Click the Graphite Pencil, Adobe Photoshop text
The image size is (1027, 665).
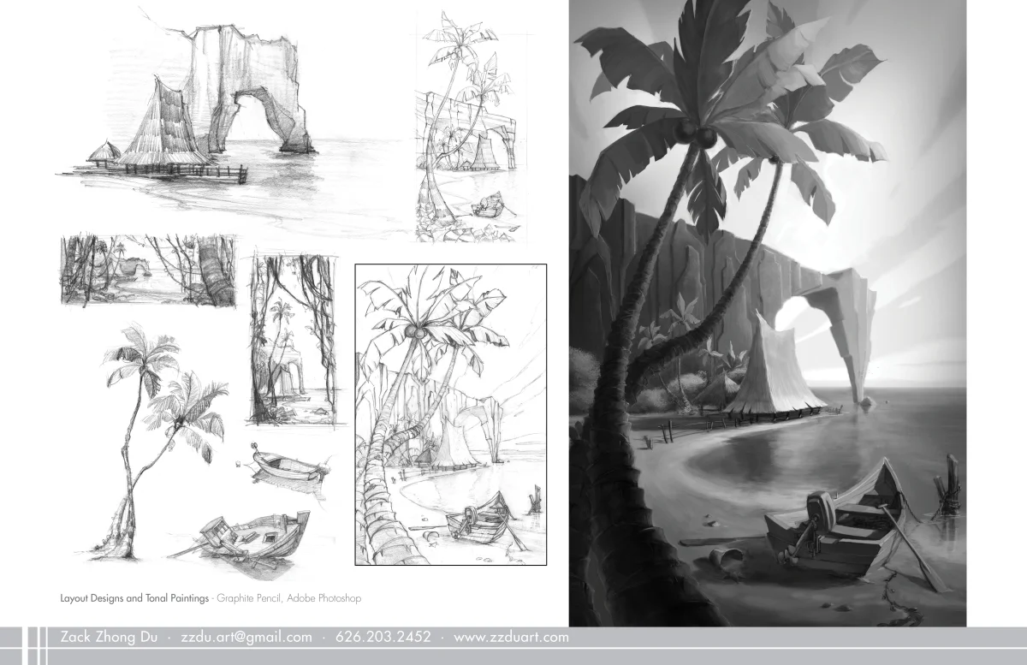[x=289, y=598]
